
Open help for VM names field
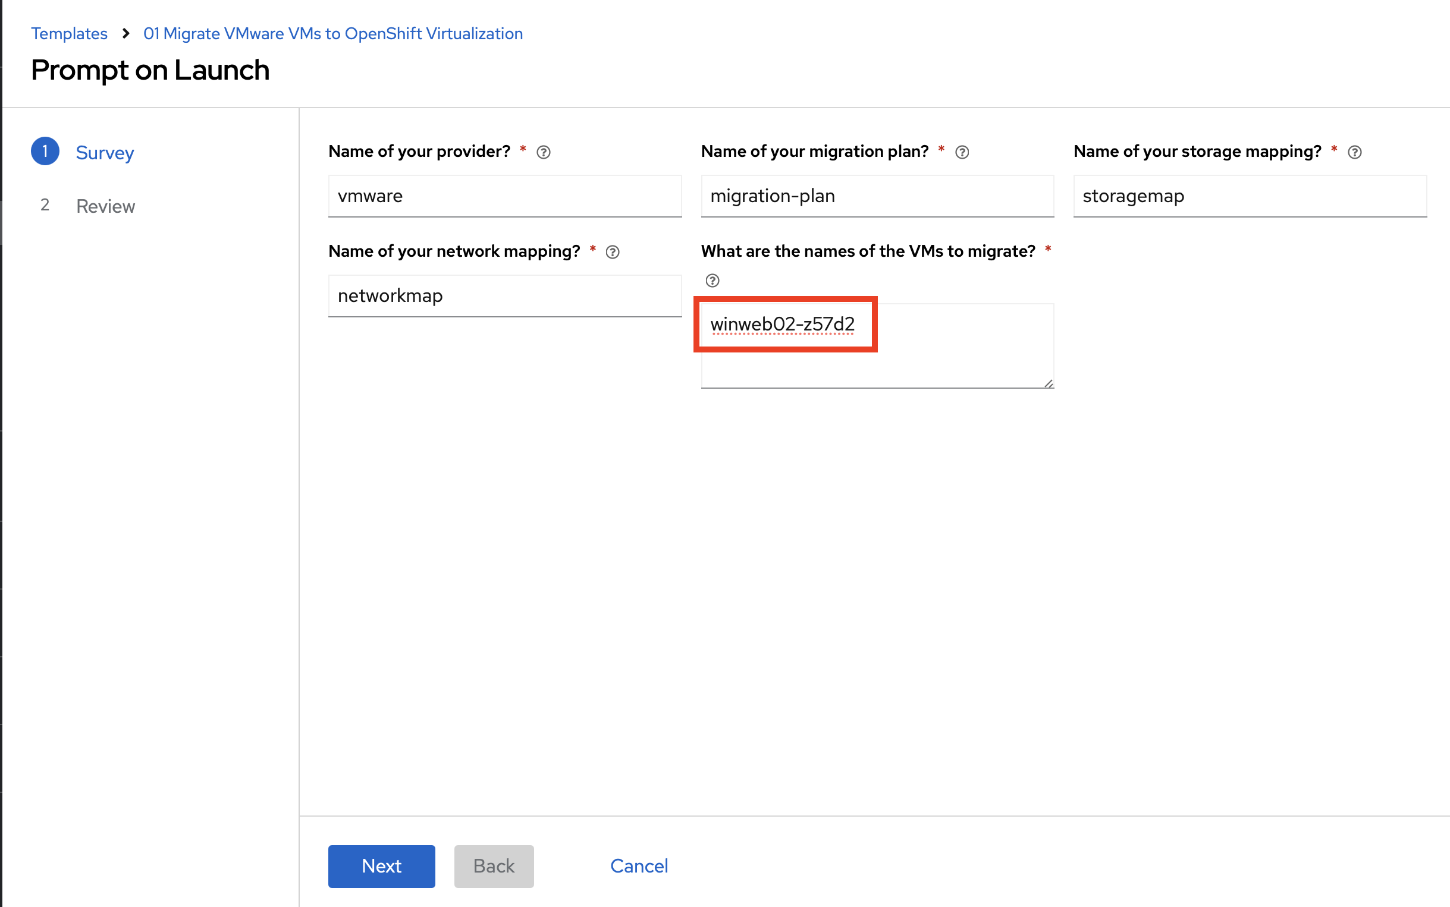pyautogui.click(x=712, y=280)
